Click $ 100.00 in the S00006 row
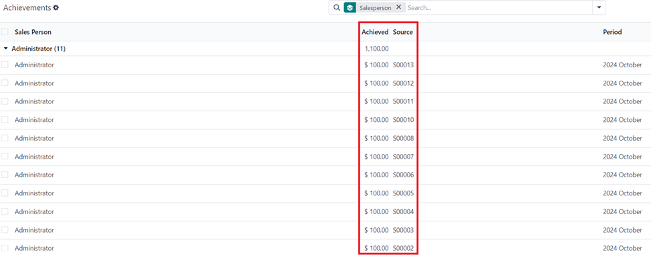The image size is (651, 256). 376,175
